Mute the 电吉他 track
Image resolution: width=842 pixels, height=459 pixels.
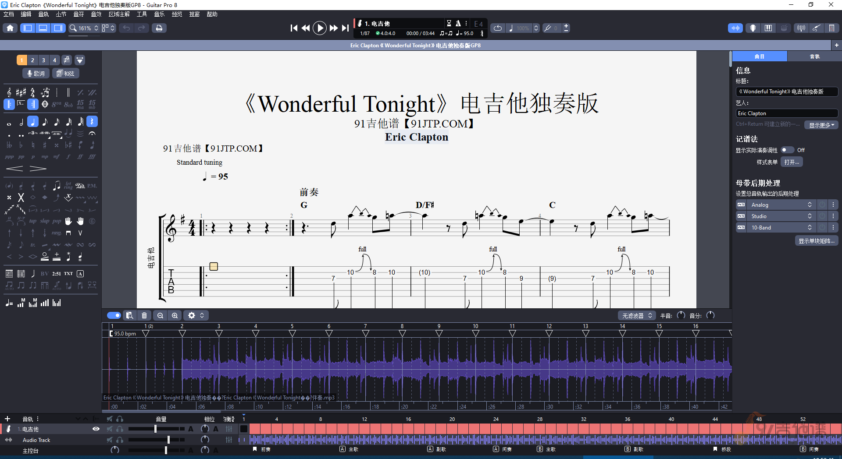(x=110, y=429)
